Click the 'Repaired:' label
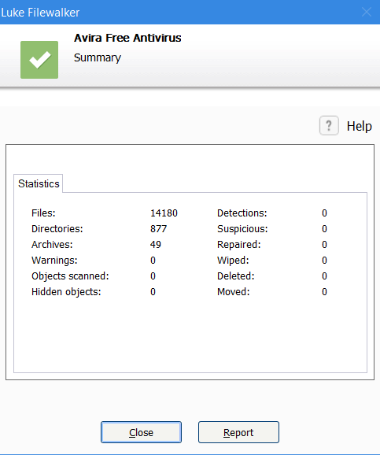The image size is (380, 455). (x=239, y=245)
